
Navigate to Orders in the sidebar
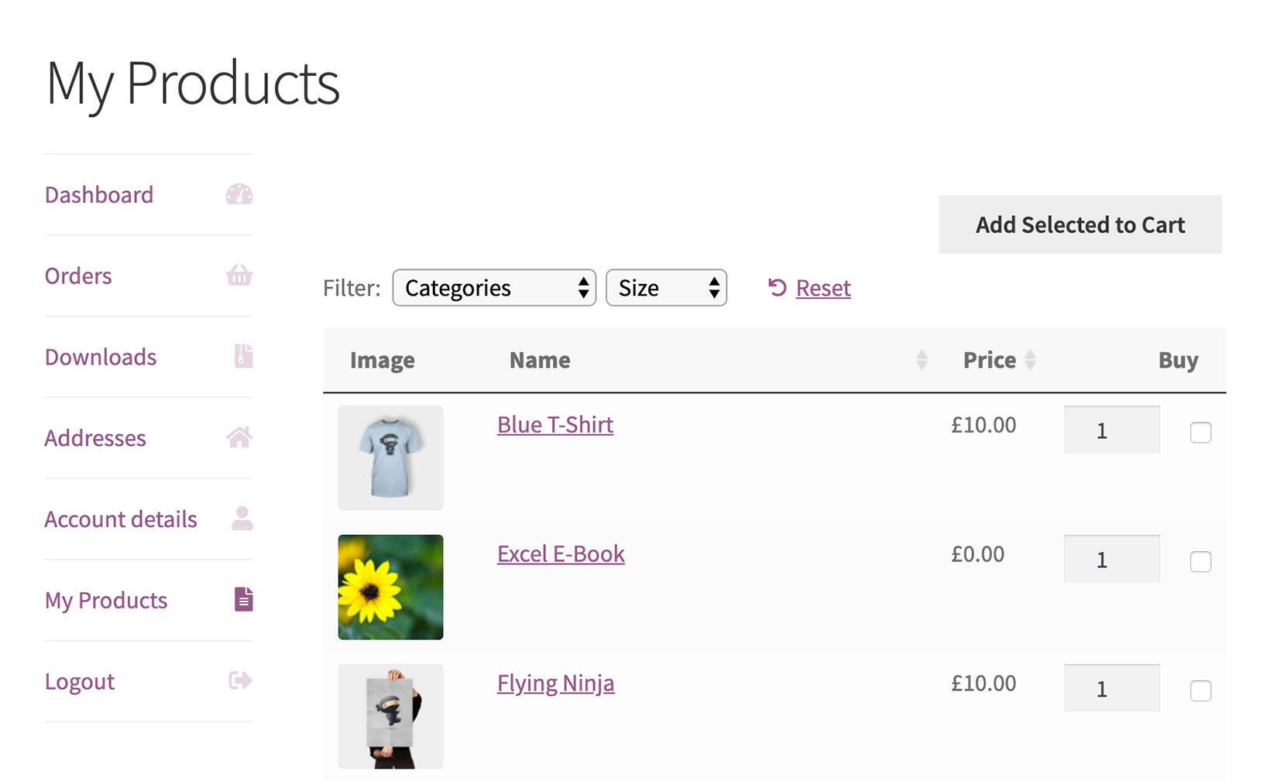pos(77,276)
